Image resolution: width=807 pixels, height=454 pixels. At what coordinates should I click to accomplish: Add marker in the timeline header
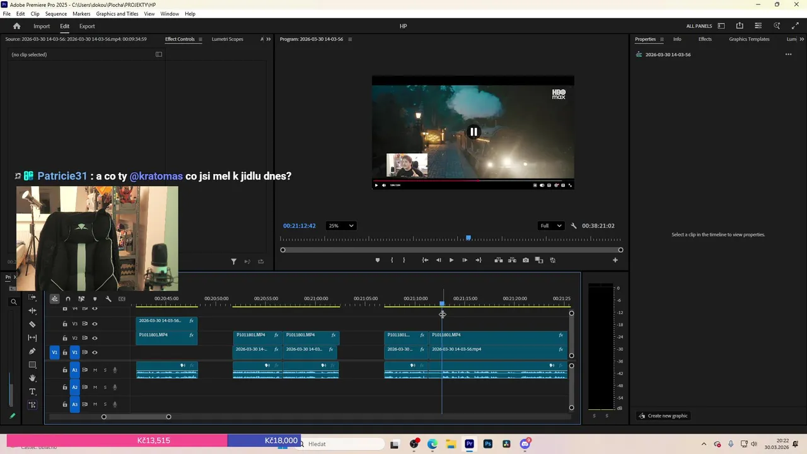tap(95, 299)
